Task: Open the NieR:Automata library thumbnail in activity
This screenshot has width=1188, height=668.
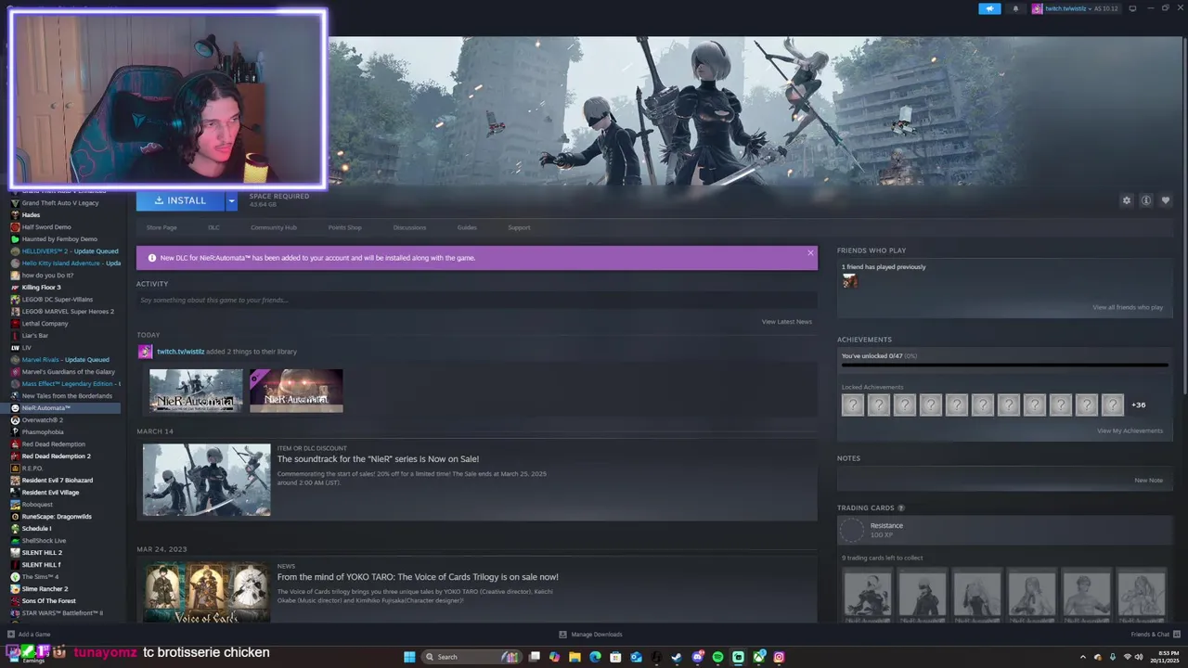Action: (196, 391)
